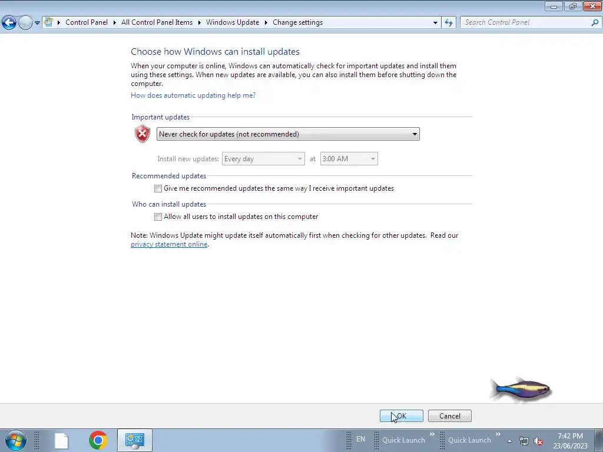Expand first Quick Launch chevron
The height and width of the screenshot is (452, 603).
(x=432, y=434)
